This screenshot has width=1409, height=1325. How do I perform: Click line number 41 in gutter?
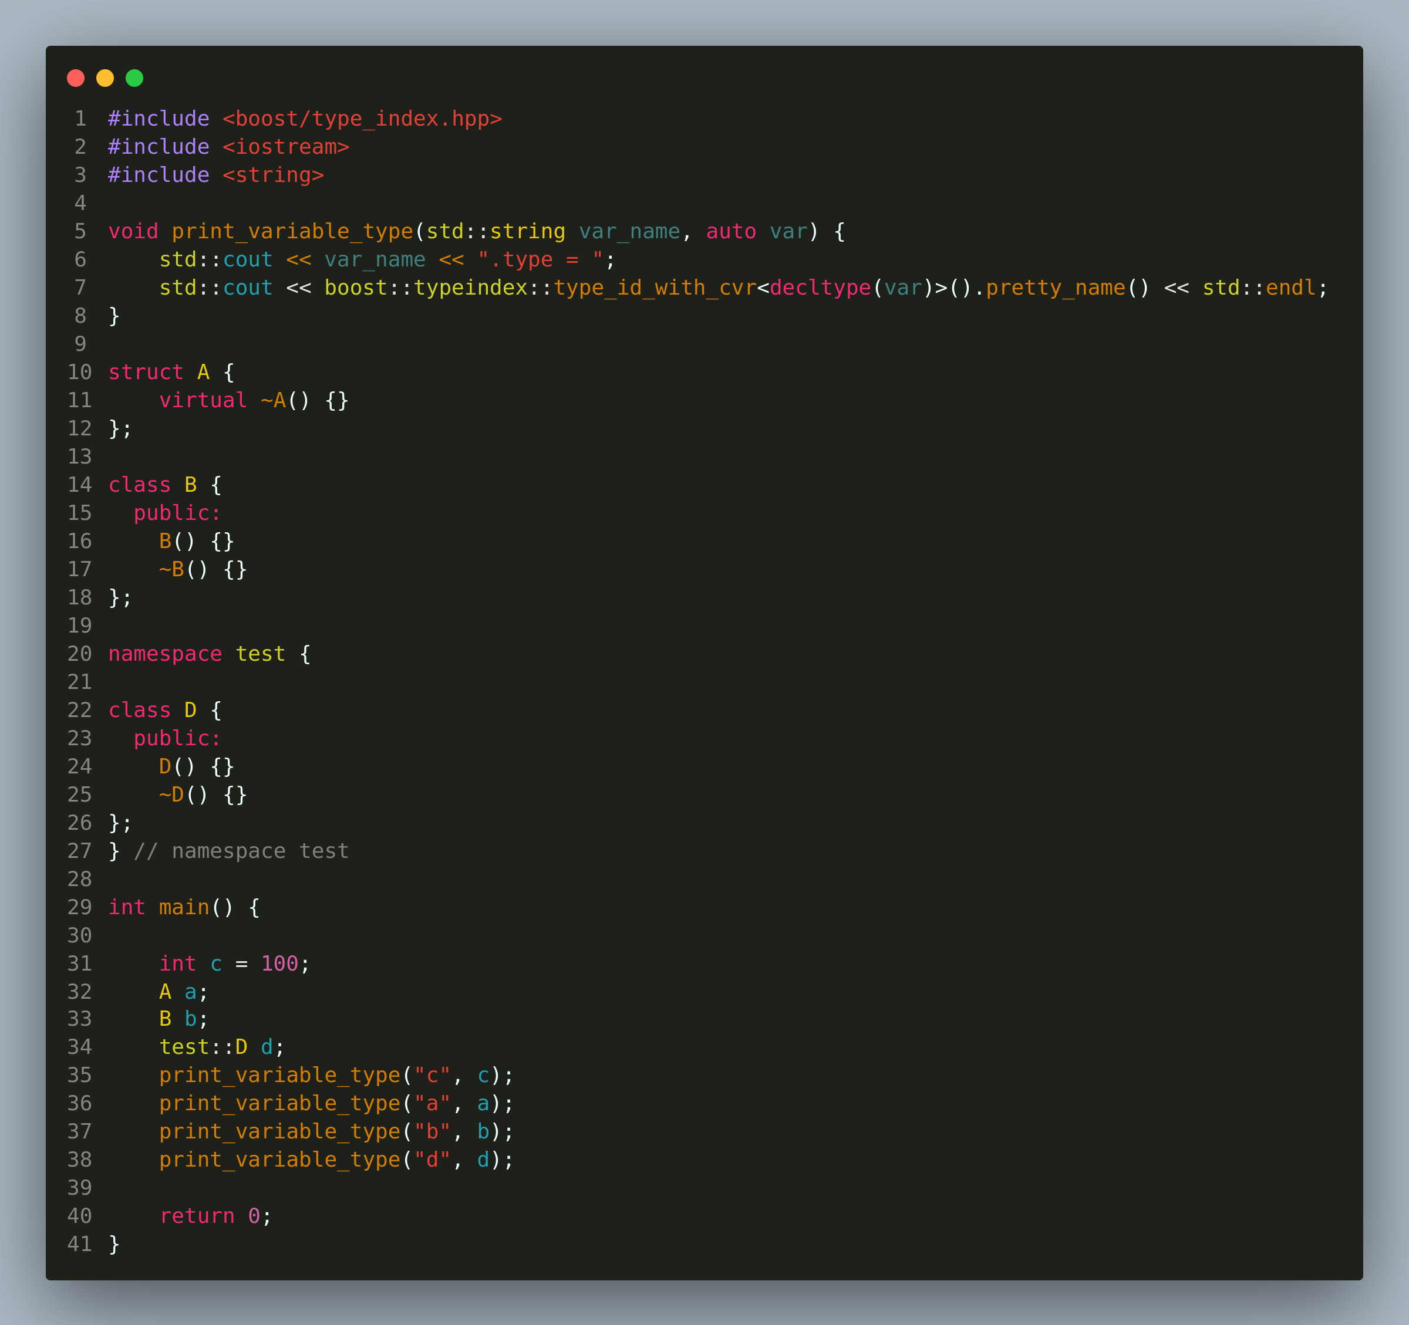click(x=79, y=1244)
